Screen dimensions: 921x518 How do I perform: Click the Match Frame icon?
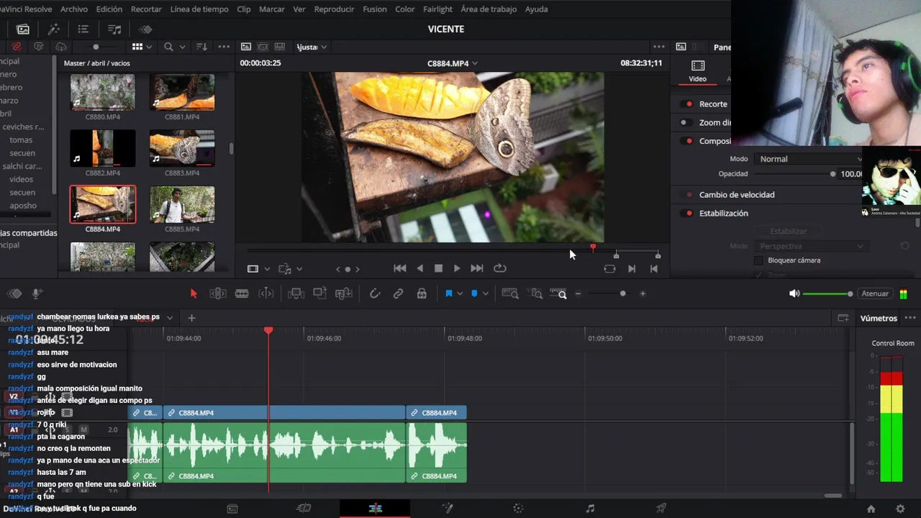[x=609, y=268]
